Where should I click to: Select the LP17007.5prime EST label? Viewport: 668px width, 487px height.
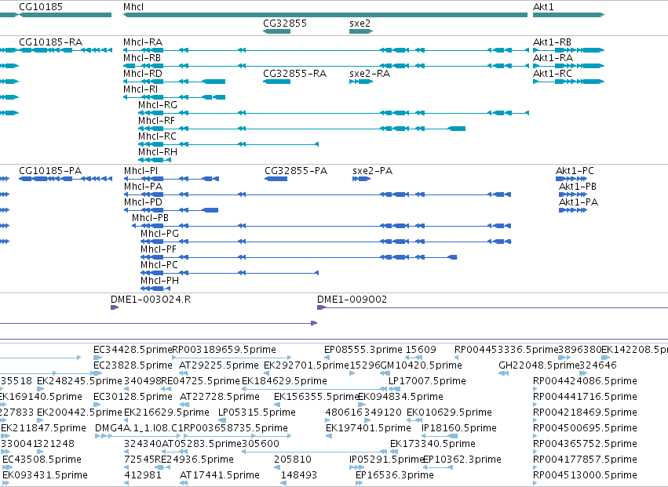click(427, 381)
